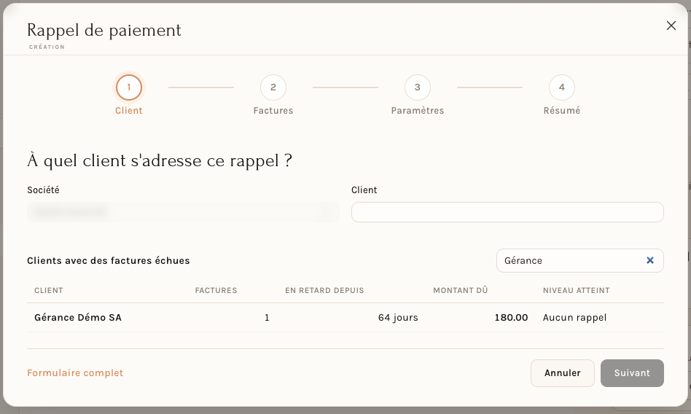Screen dimensions: 691x414
Task: Click the invoice count 1 cell
Action: tap(267, 318)
